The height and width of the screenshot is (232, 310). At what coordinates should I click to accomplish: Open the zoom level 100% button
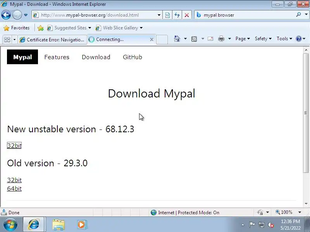pos(284,212)
